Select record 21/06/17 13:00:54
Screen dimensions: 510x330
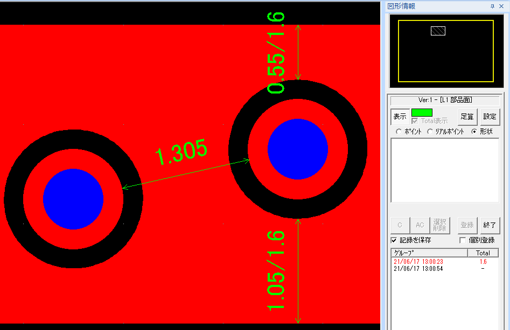[x=418, y=269]
